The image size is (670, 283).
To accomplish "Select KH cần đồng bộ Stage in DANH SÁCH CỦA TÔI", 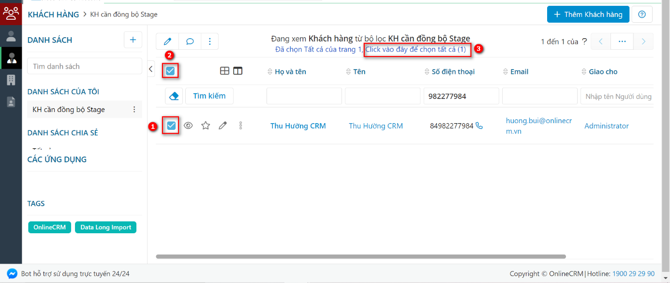I will (73, 109).
